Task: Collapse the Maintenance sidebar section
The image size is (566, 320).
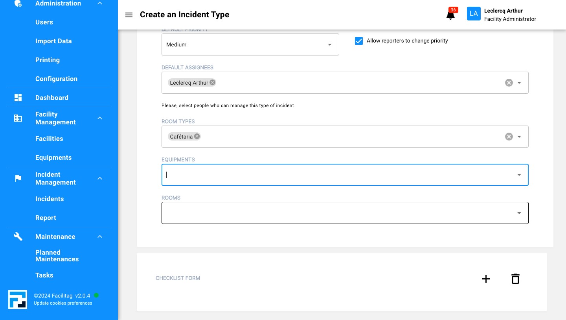Action: pyautogui.click(x=100, y=237)
